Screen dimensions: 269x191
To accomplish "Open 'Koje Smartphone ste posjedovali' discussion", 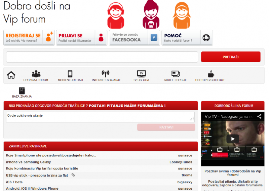I will [x=51, y=155].
